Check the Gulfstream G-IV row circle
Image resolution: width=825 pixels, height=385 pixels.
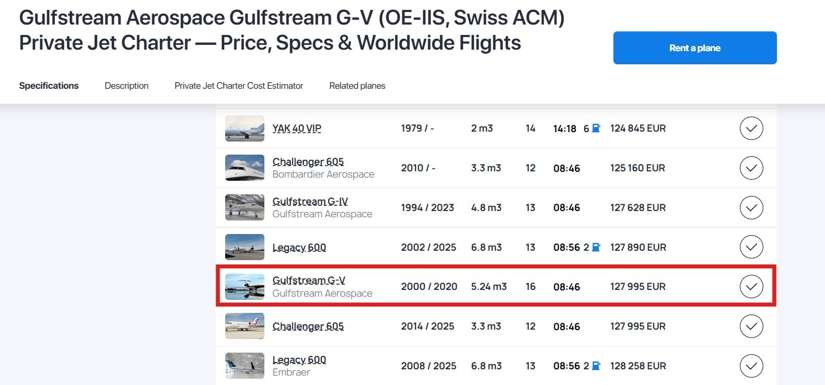(x=751, y=208)
